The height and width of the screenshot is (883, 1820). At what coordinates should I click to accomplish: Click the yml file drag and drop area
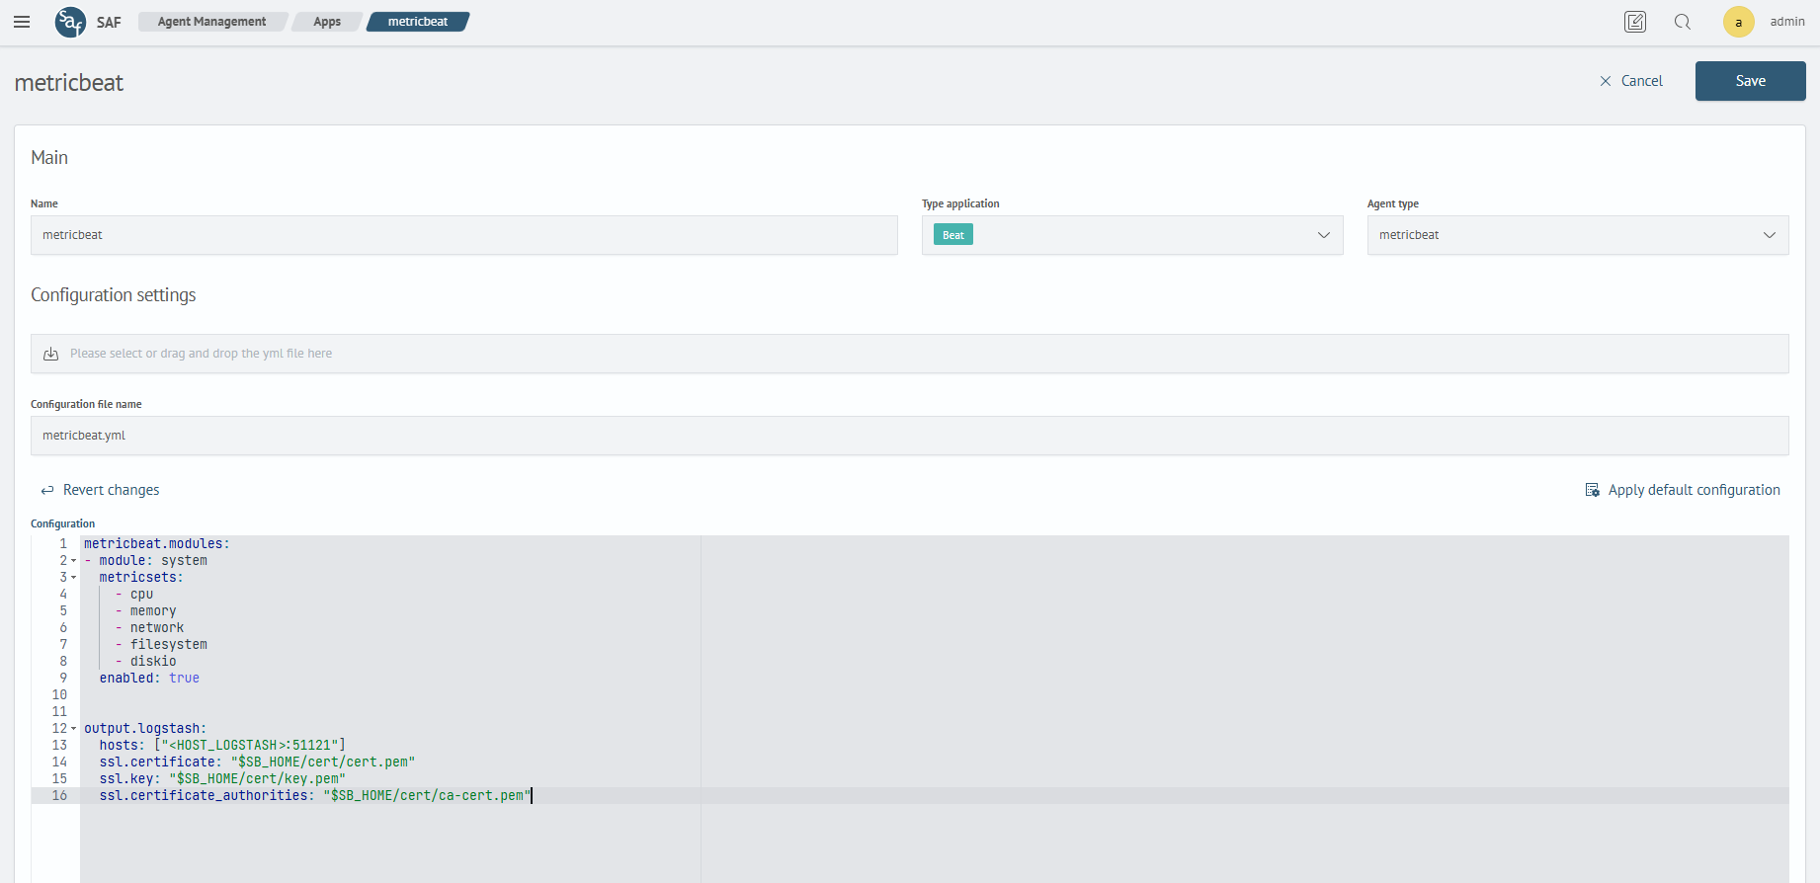tap(910, 354)
